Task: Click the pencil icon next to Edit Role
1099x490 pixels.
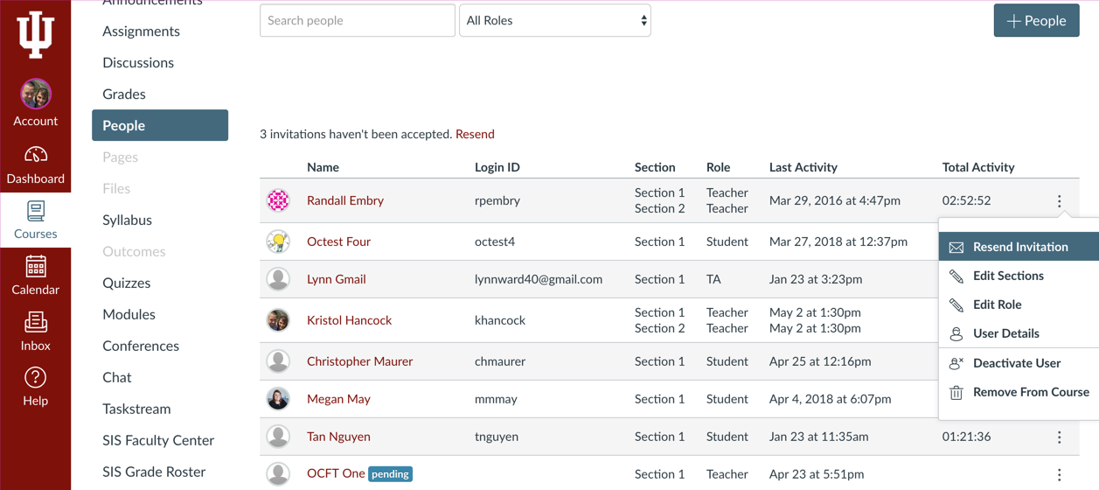Action: [x=956, y=305]
